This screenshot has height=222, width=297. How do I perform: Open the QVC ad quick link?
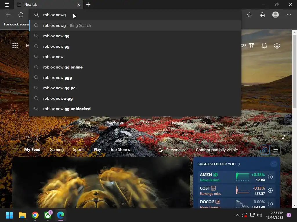tap(84, 123)
